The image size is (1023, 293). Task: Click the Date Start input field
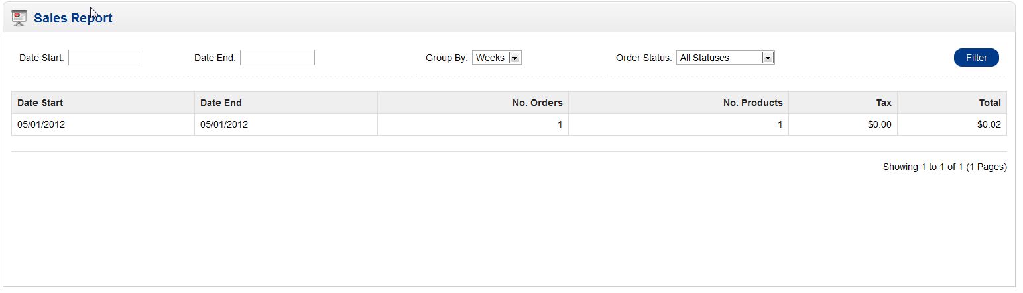(105, 58)
